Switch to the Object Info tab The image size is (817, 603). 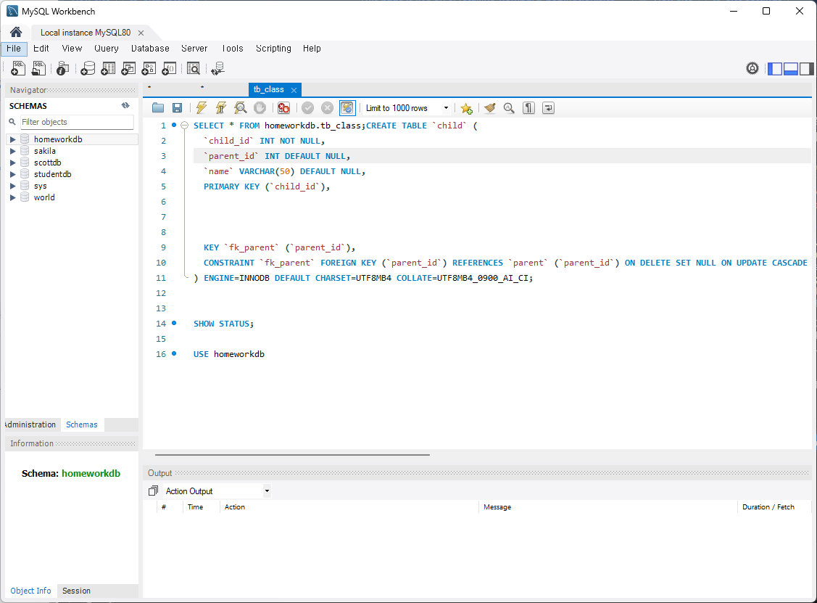(x=30, y=591)
